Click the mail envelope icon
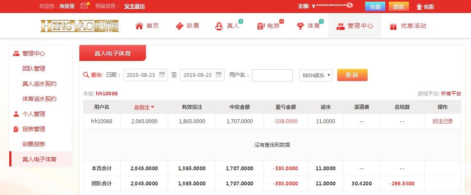 coord(85,6)
